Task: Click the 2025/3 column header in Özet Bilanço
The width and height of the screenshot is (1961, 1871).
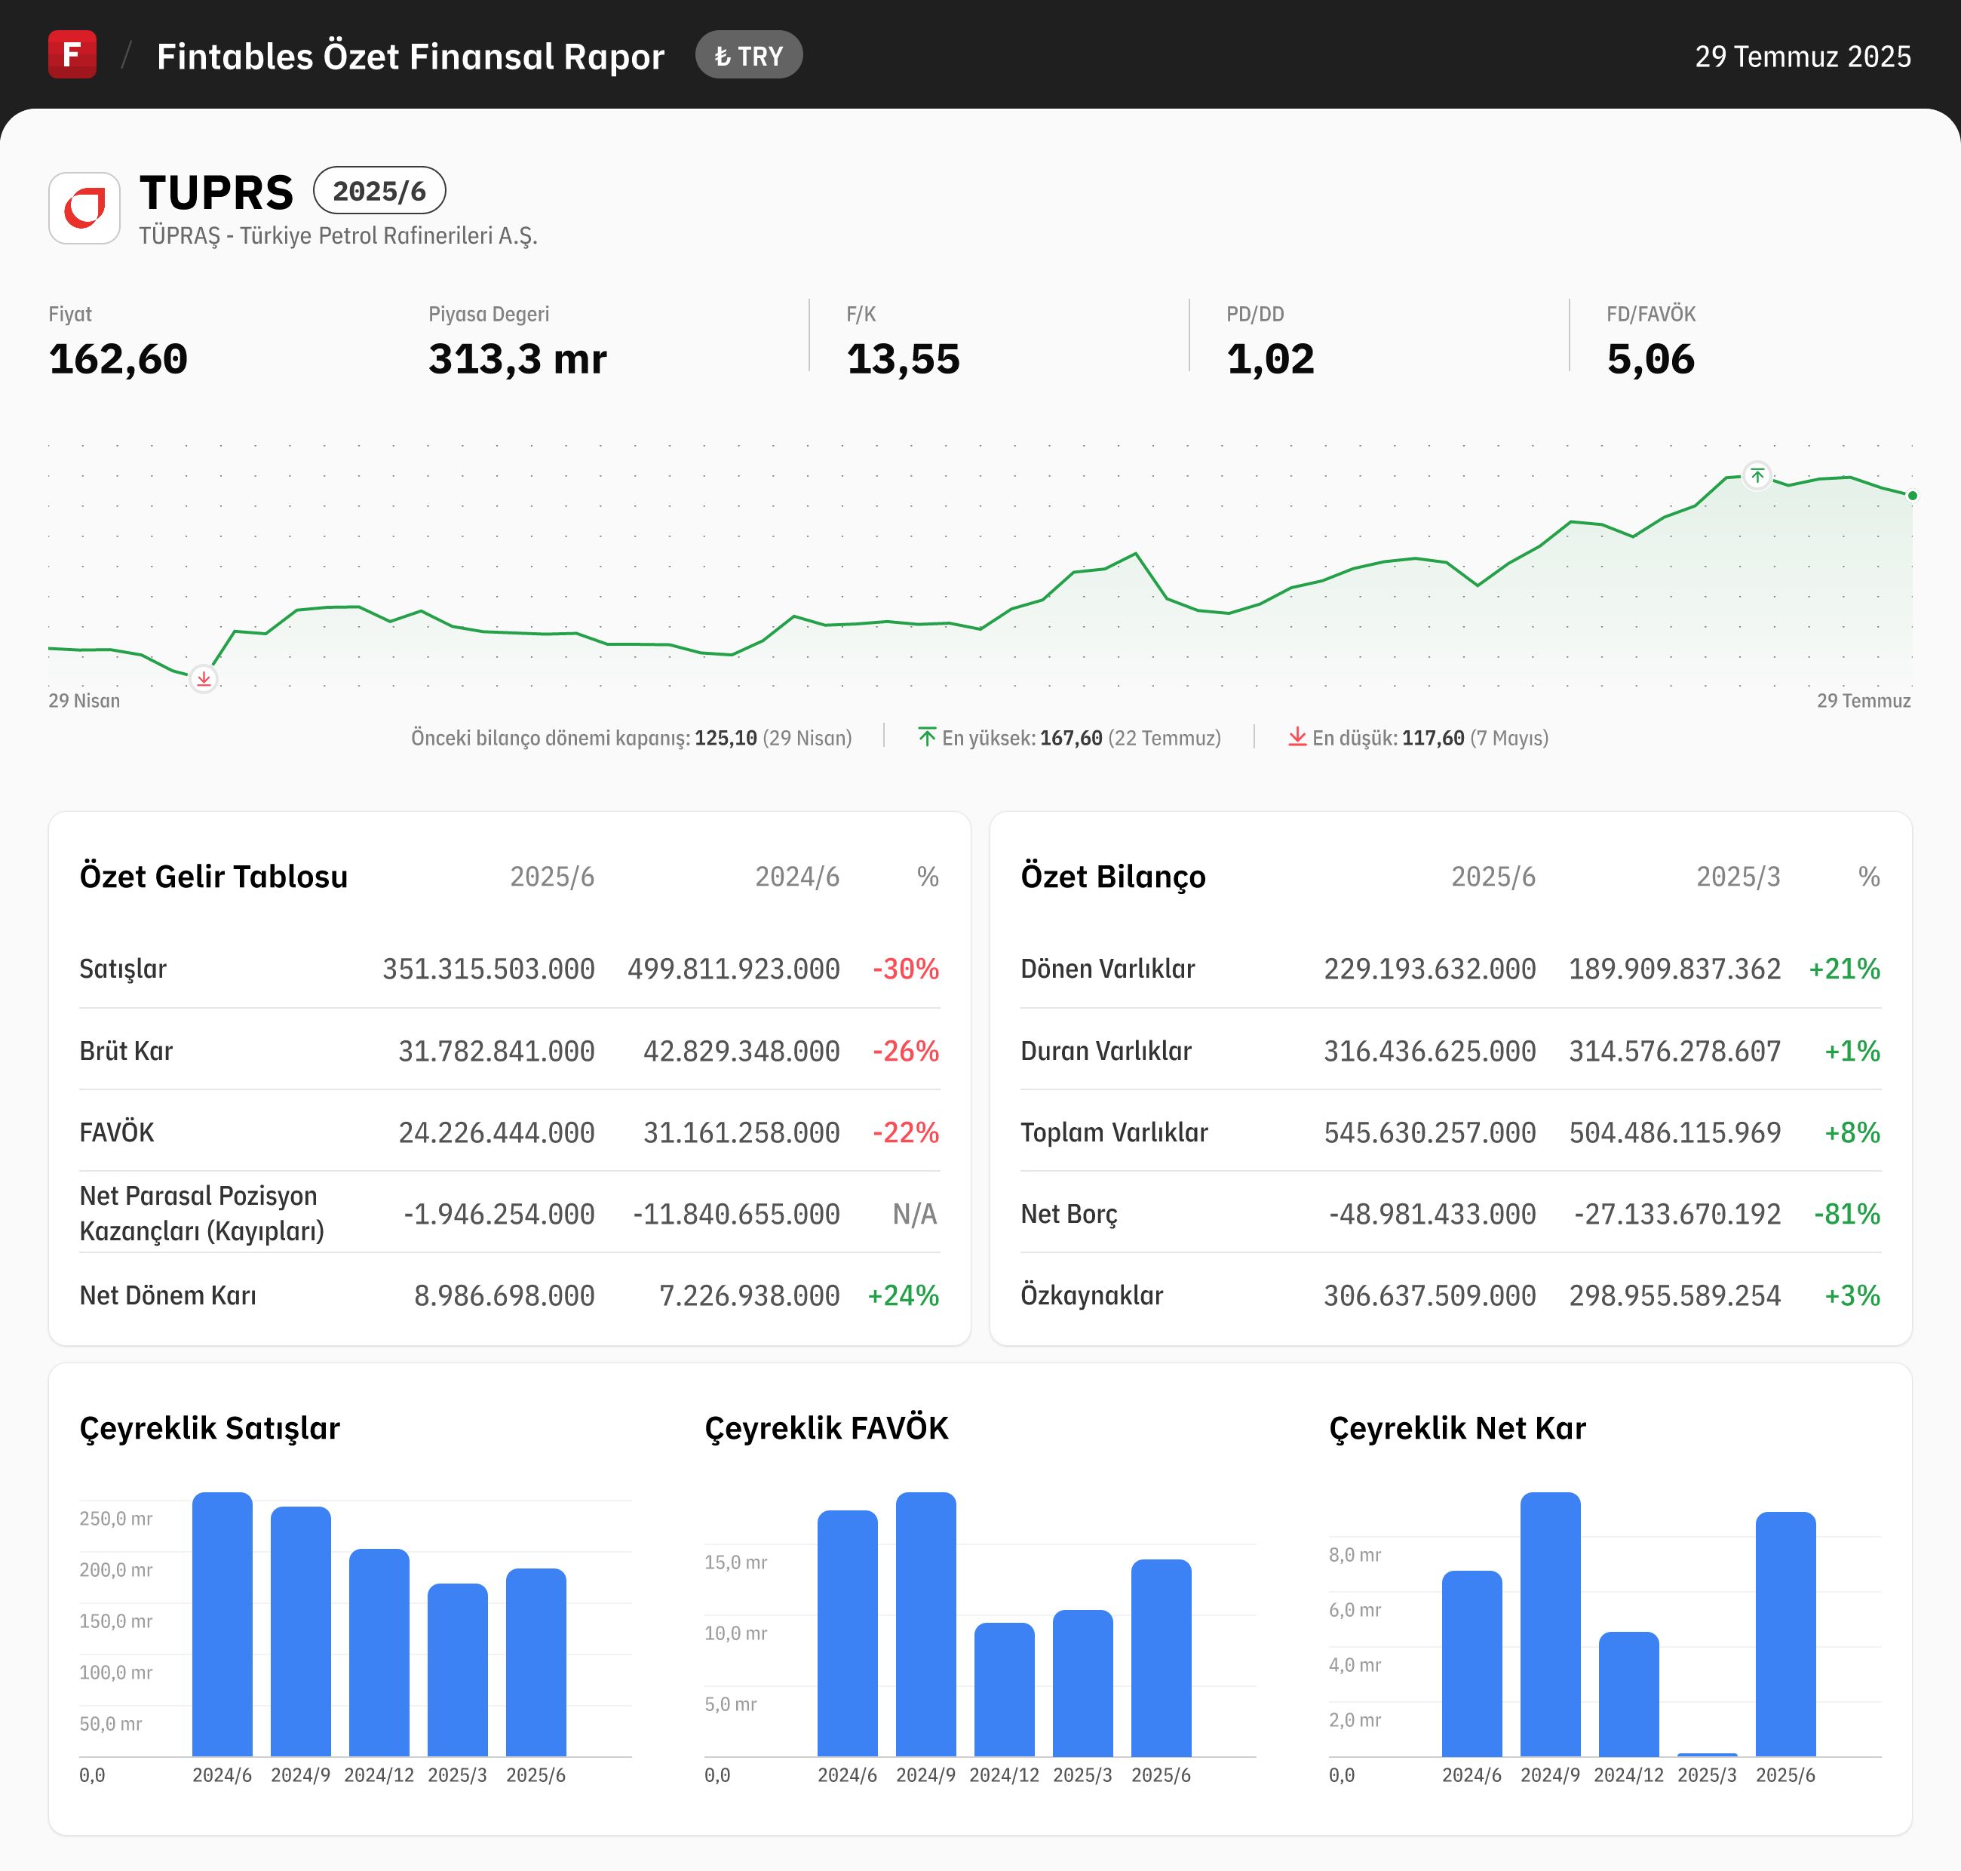Action: [x=1738, y=877]
